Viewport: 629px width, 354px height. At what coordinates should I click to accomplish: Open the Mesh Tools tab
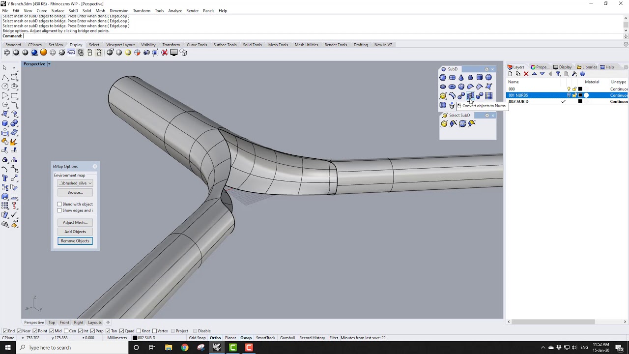point(278,45)
